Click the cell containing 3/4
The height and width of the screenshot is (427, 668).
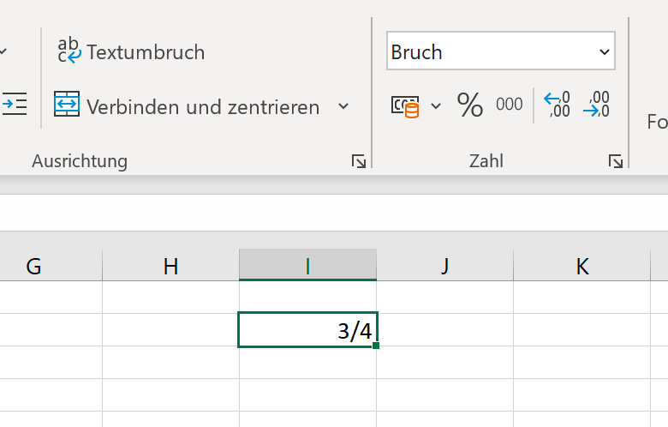[x=308, y=330]
